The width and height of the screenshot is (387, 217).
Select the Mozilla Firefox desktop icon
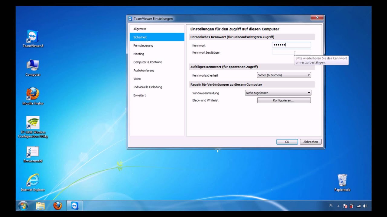click(x=33, y=96)
